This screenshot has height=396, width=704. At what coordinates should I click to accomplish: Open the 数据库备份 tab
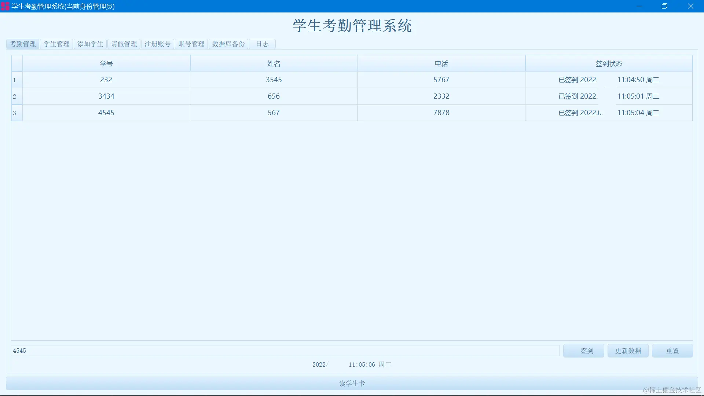228,44
